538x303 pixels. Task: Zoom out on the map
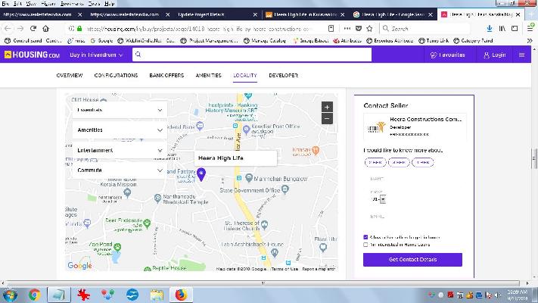pyautogui.click(x=327, y=118)
